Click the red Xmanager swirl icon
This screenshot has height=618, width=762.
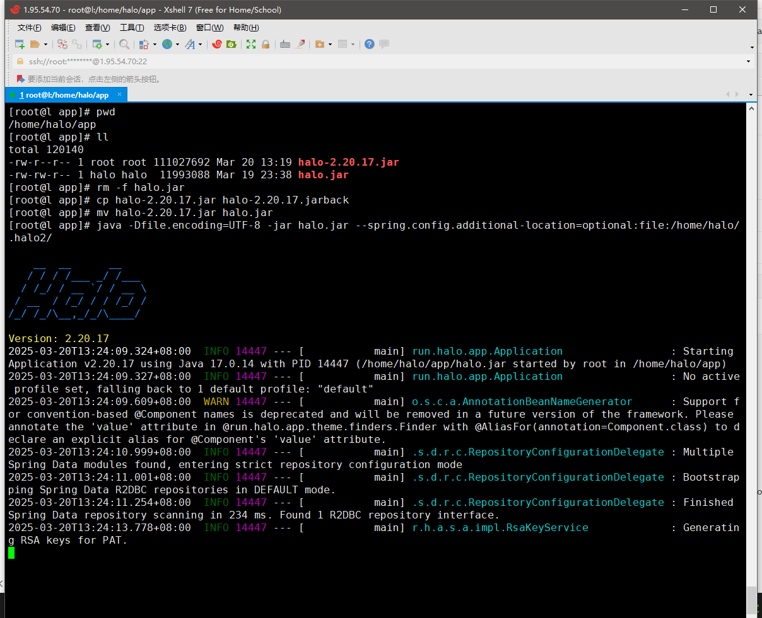click(x=217, y=44)
